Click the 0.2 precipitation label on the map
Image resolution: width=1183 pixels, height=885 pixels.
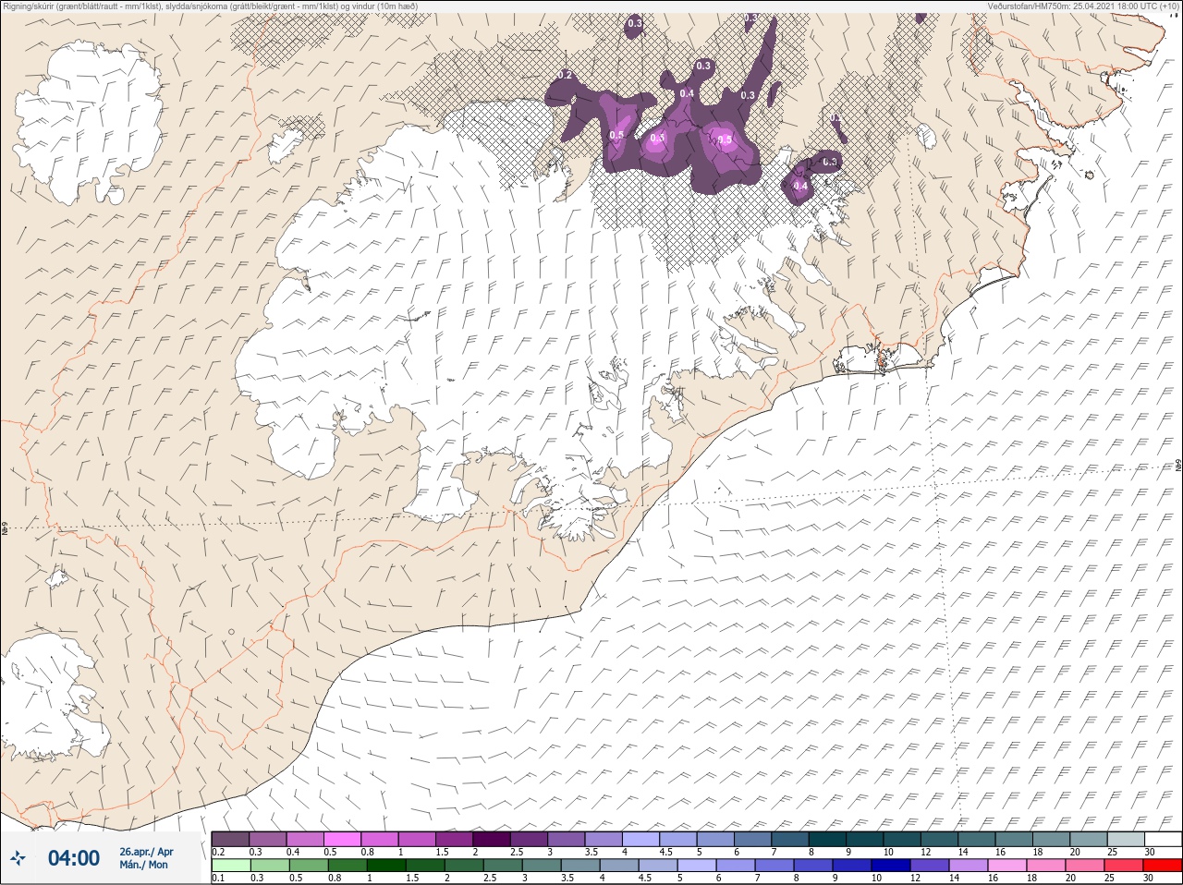(567, 74)
